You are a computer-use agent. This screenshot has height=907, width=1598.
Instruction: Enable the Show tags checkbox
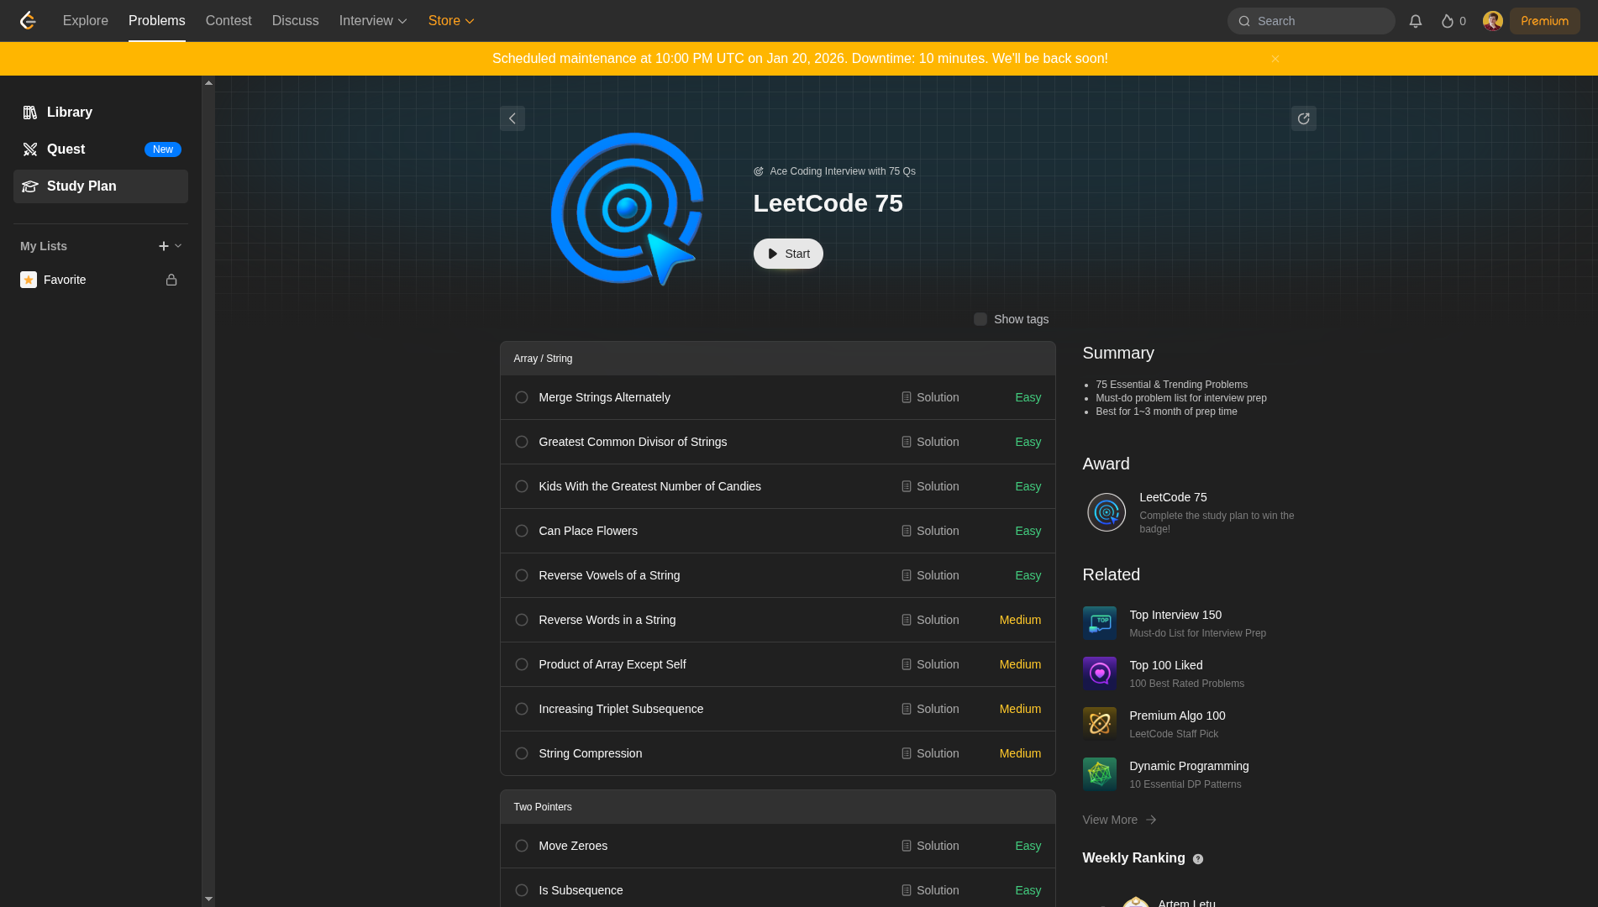(980, 319)
